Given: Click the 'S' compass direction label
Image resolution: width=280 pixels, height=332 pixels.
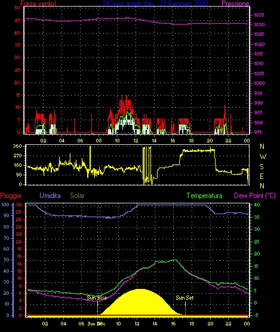Looking at the screenshot, I should coord(262,167).
